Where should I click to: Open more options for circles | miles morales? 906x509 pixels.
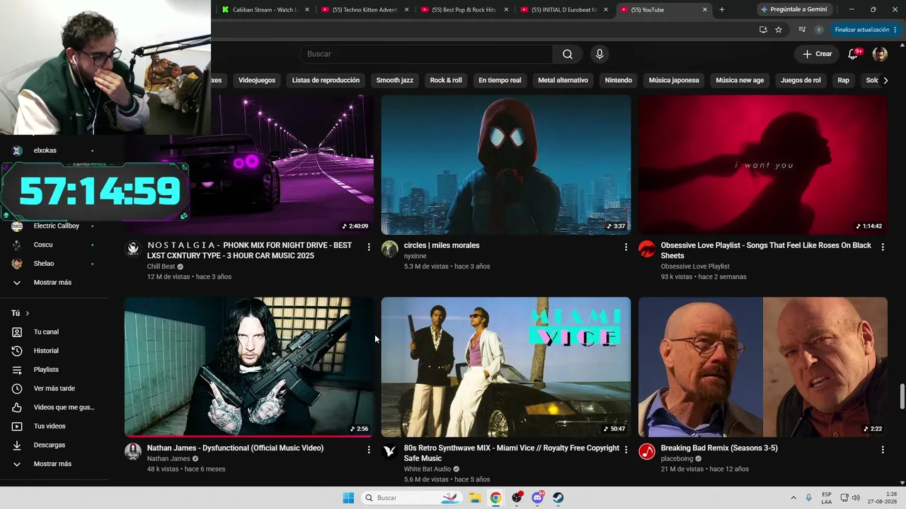[626, 247]
